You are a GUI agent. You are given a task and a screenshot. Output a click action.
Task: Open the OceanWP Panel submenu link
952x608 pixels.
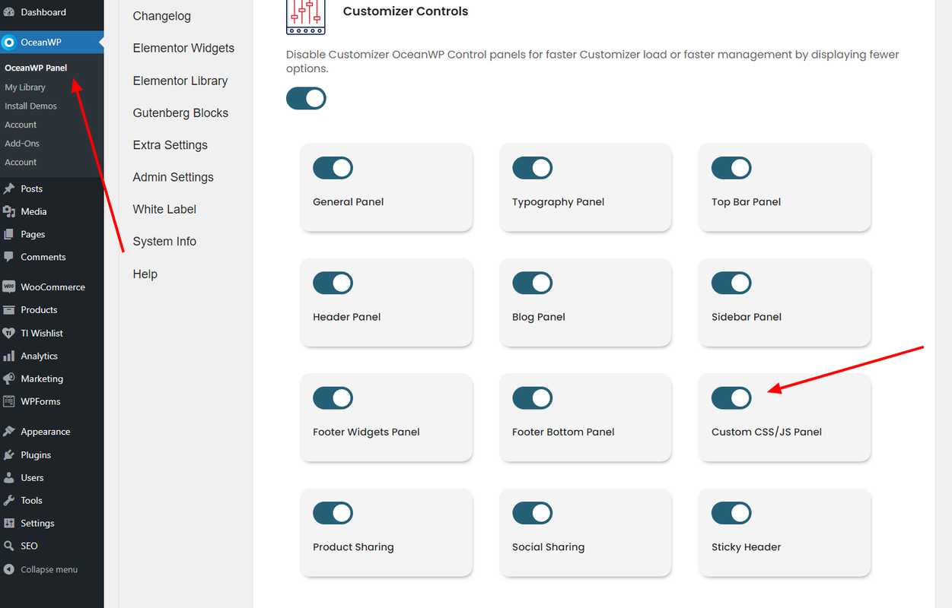(x=36, y=68)
